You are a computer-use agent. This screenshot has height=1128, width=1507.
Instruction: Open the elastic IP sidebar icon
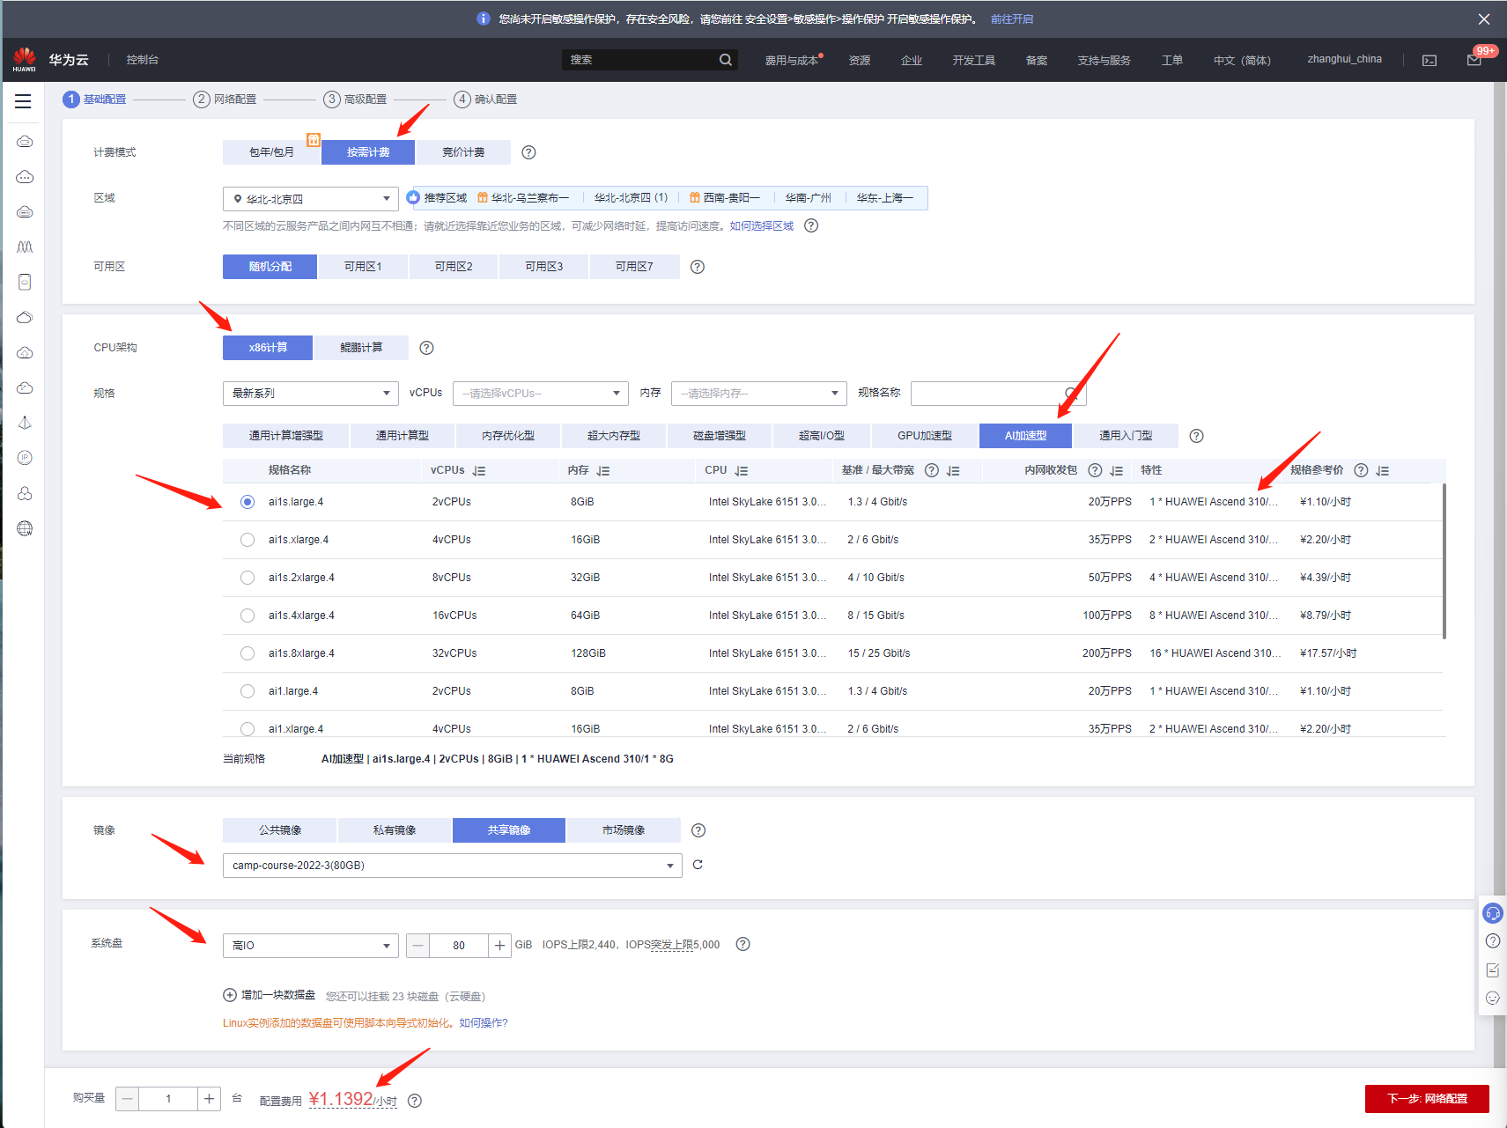[25, 458]
